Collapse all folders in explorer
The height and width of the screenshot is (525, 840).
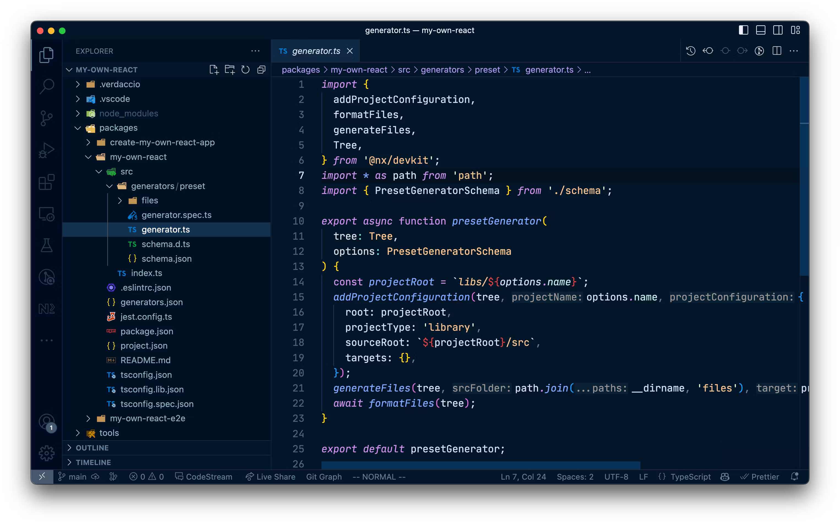261,70
